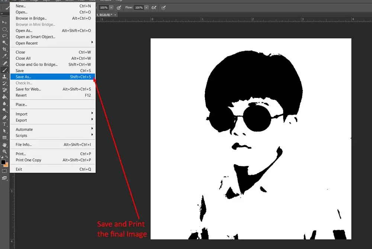Image resolution: width=372 pixels, height=249 pixels.
Task: Toggle Quick Mask mode in toolbar
Action: tap(4, 171)
